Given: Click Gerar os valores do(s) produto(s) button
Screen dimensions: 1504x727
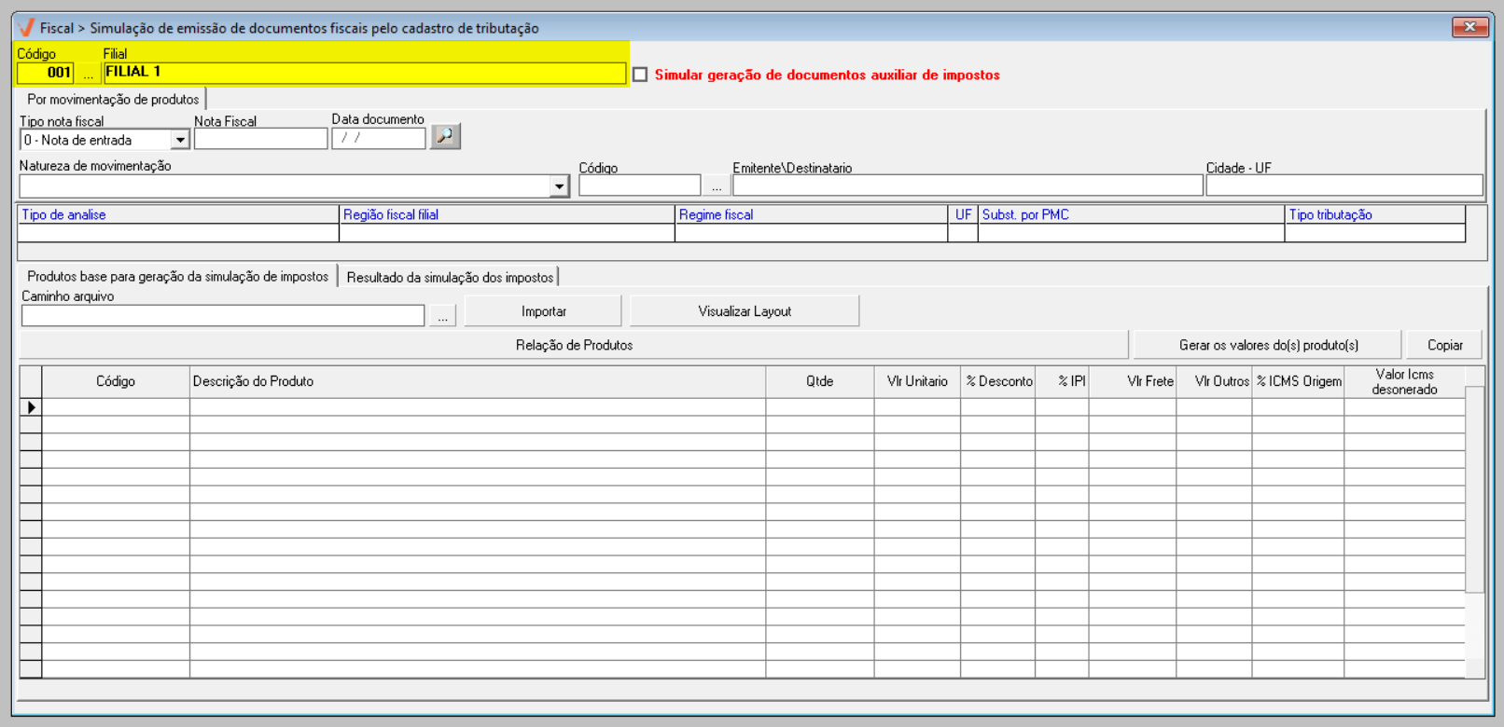Looking at the screenshot, I should (1268, 345).
